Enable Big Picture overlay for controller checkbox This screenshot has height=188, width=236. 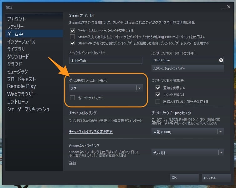click(x=73, y=37)
